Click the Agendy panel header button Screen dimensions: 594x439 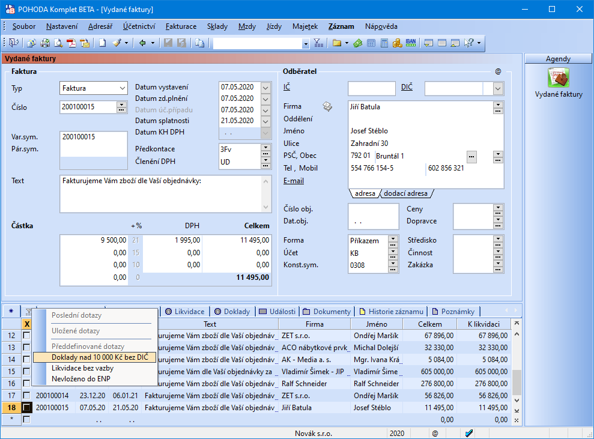click(558, 59)
